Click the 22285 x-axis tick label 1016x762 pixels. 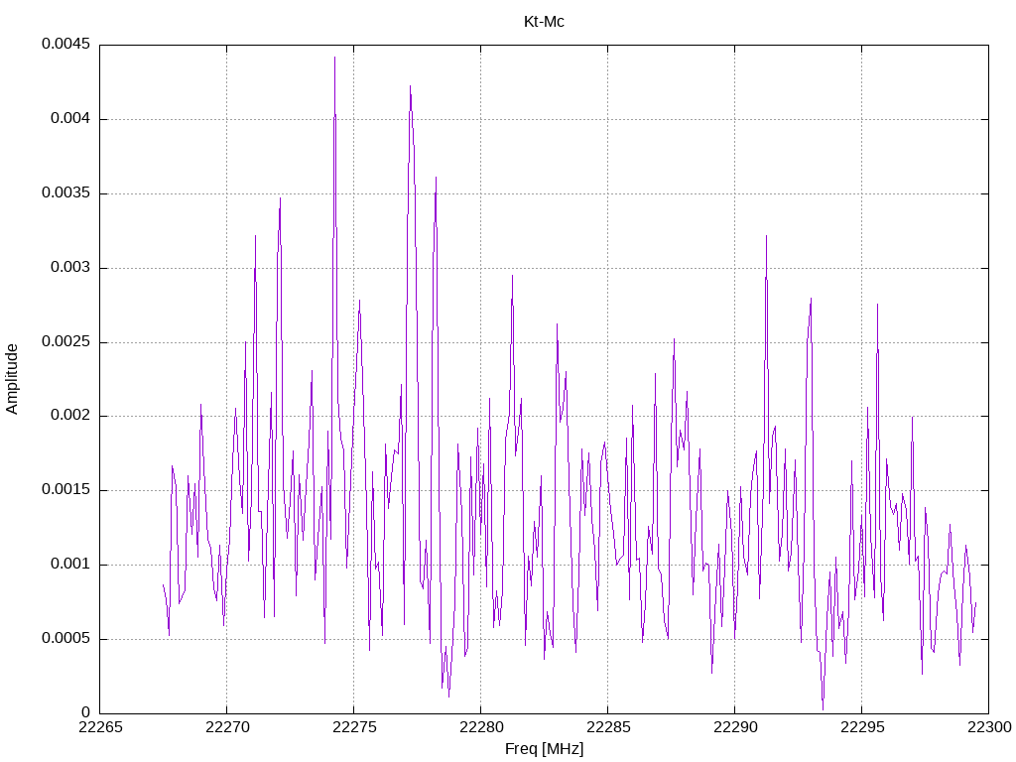tap(608, 727)
